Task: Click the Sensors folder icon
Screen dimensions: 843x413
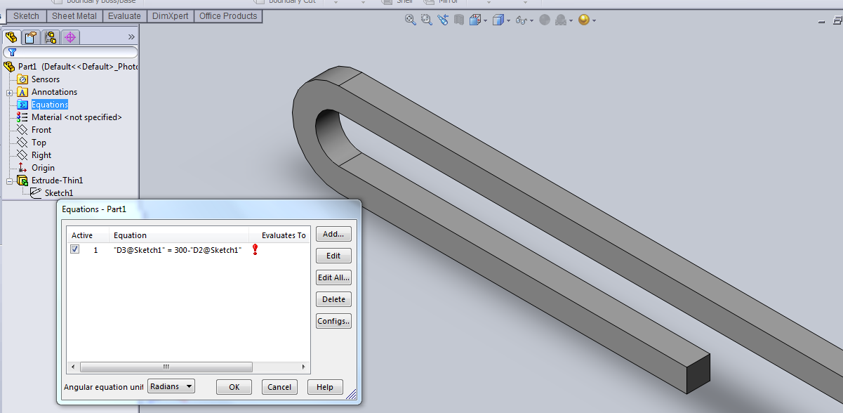Action: [x=22, y=79]
